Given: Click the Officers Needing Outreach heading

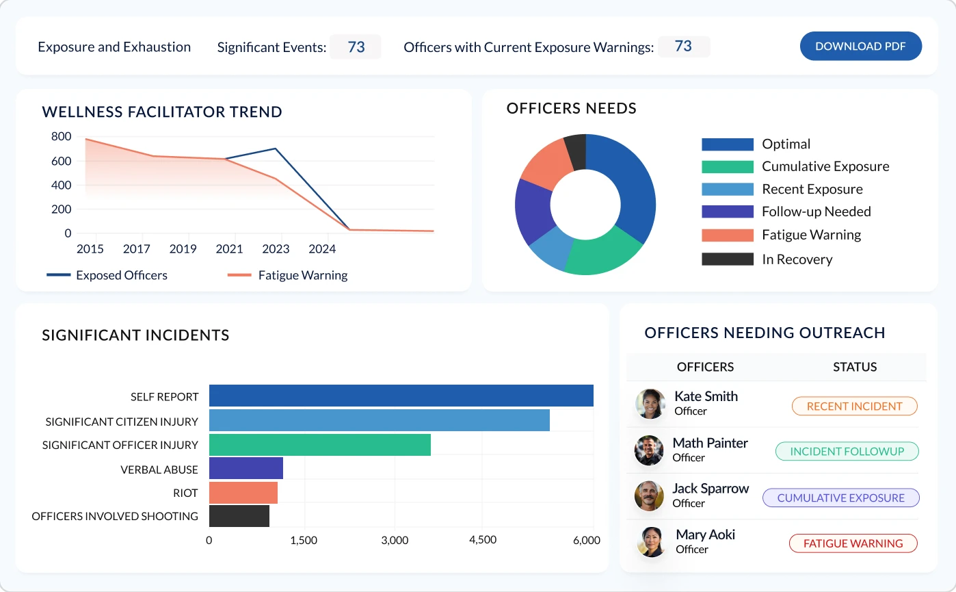Looking at the screenshot, I should coord(765,333).
